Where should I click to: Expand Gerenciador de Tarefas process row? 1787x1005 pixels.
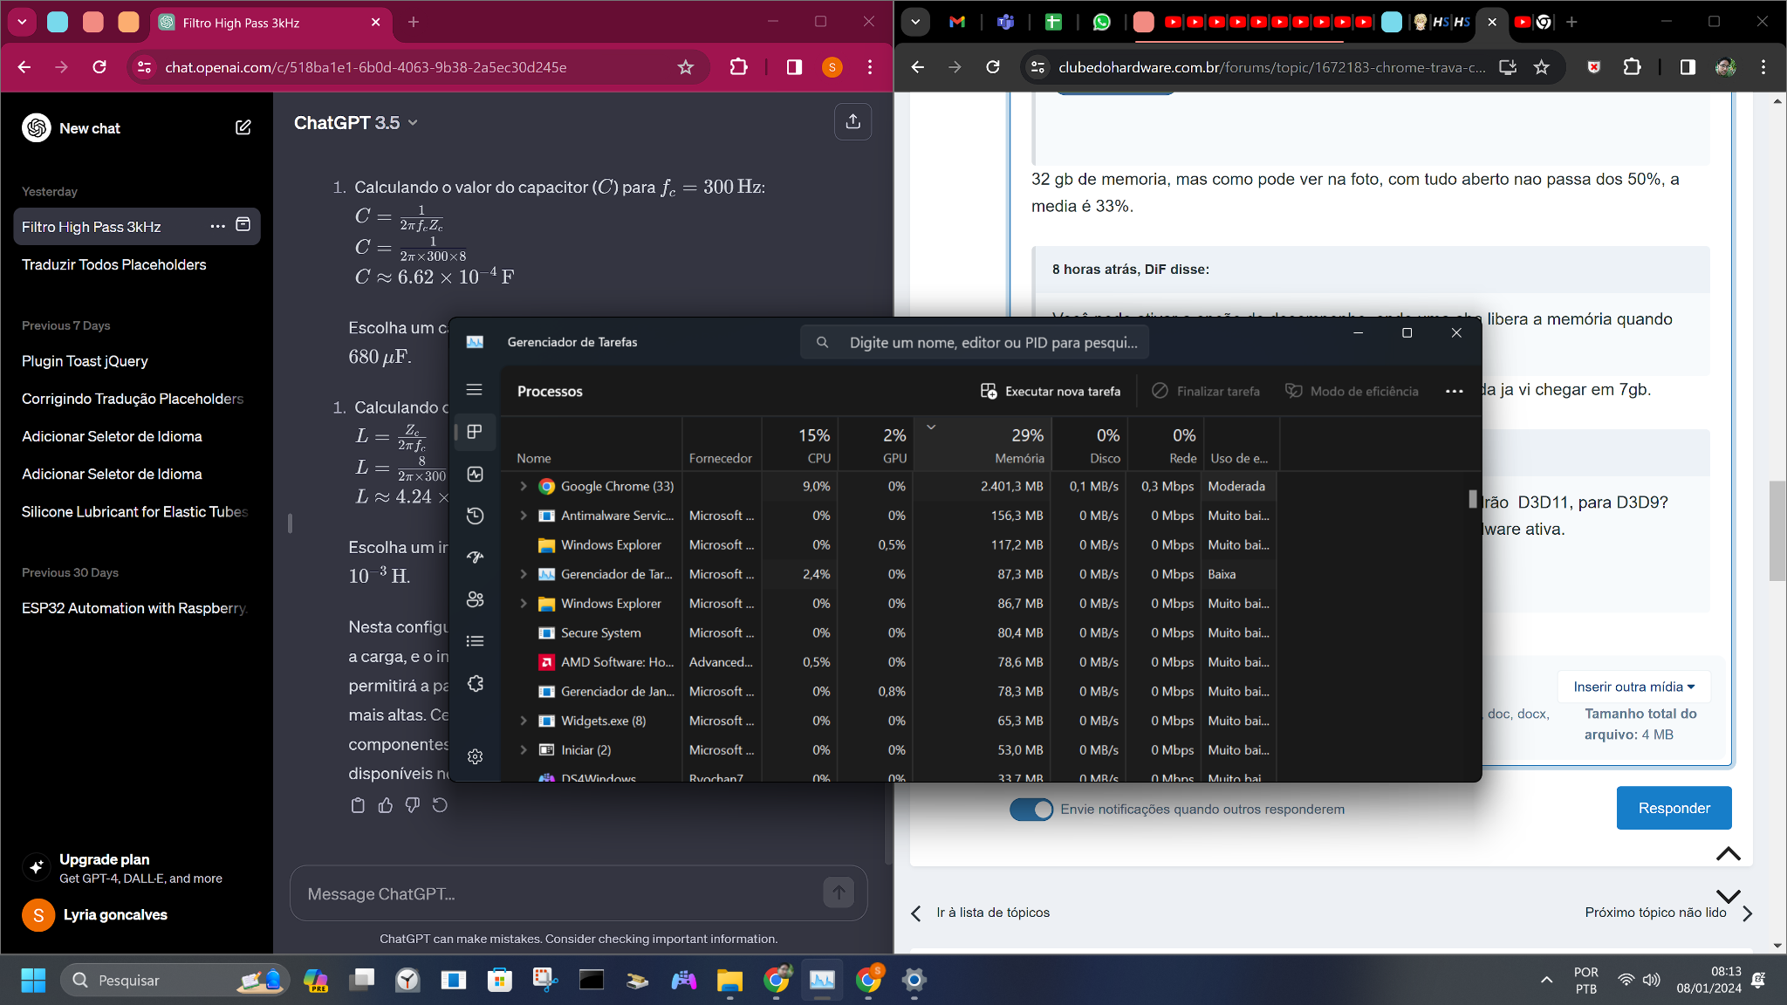pos(524,574)
